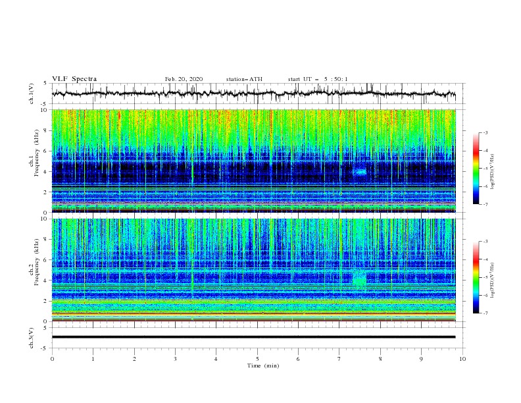Click the "-3" label on ch.1 color bar

(x=485, y=132)
